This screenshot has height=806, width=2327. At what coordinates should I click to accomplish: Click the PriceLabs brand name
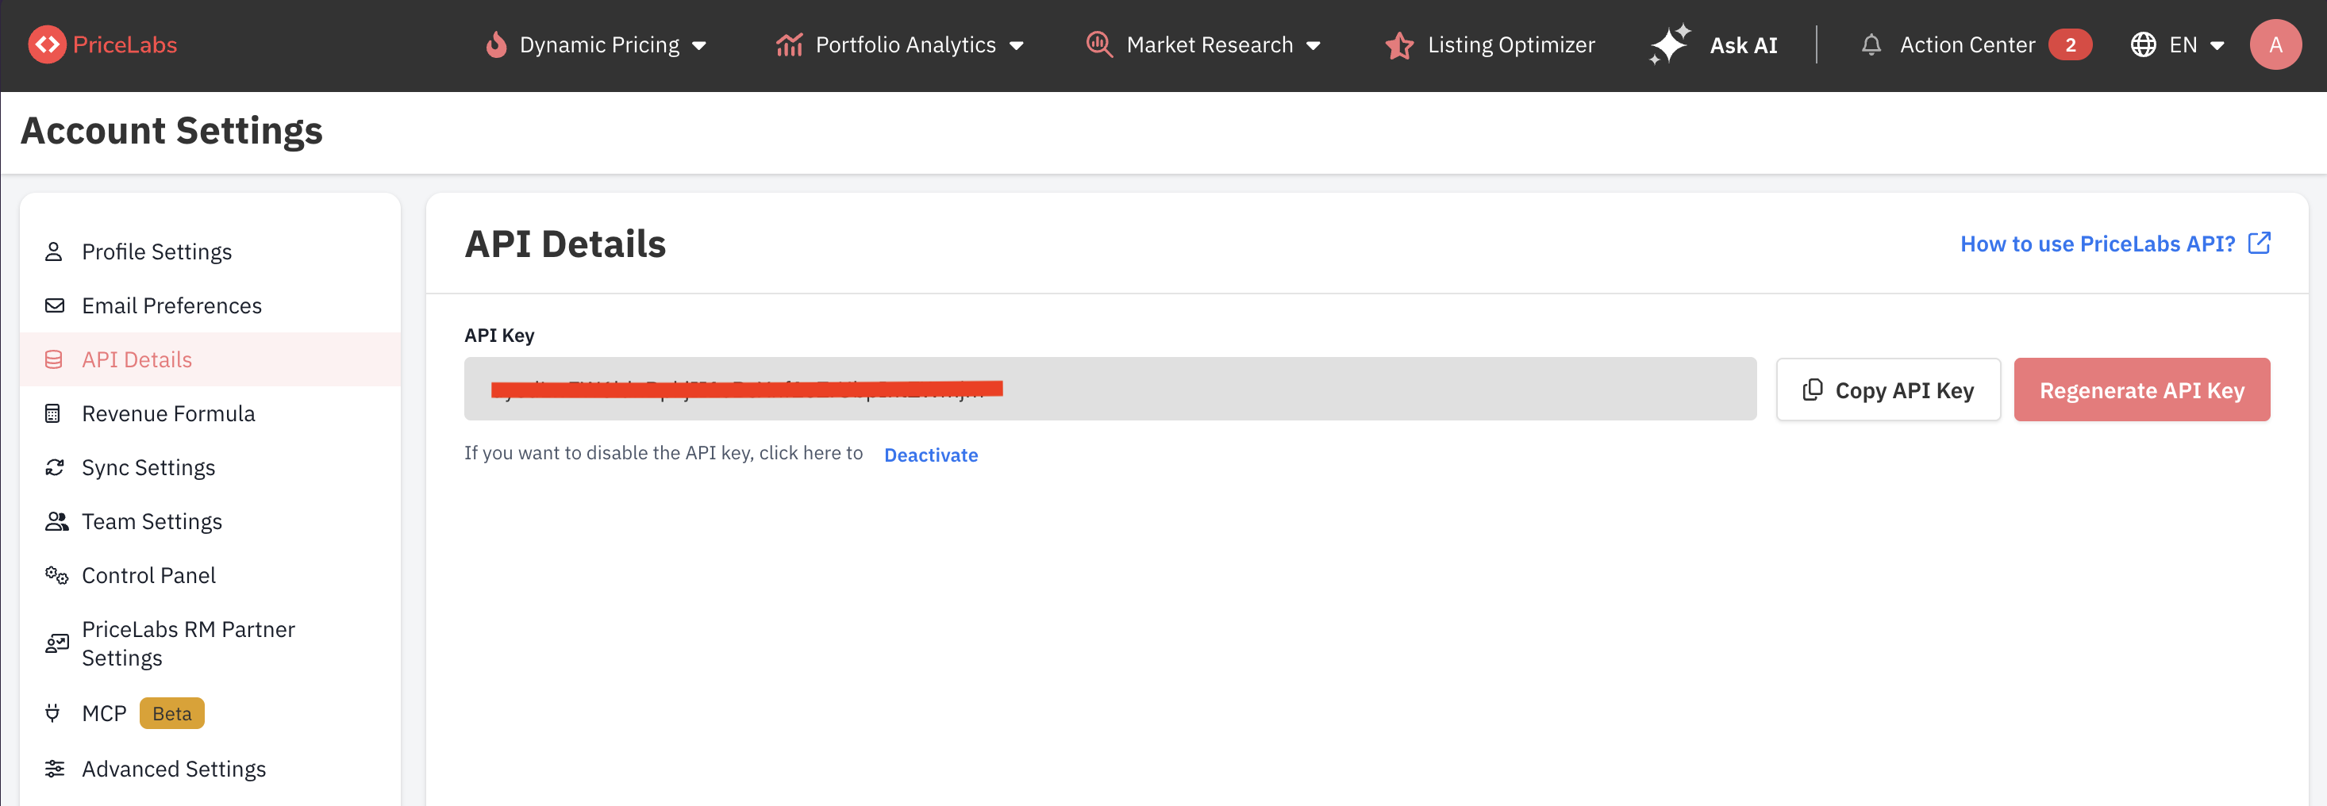pyautogui.click(x=125, y=44)
